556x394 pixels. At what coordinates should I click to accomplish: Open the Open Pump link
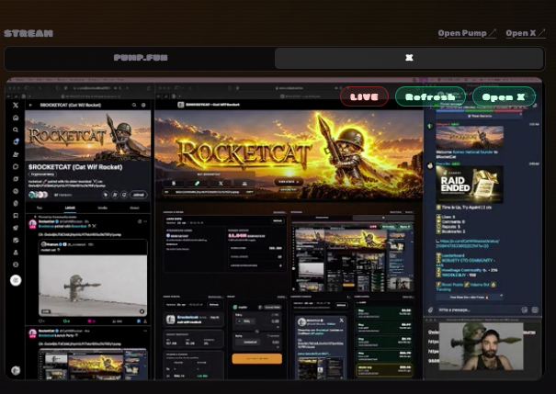point(467,33)
